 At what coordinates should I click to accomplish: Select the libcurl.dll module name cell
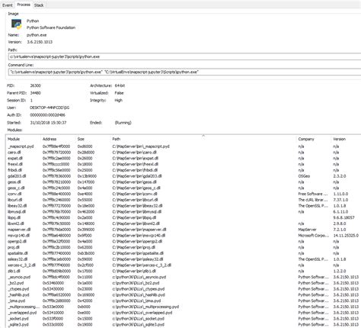tap(15, 200)
